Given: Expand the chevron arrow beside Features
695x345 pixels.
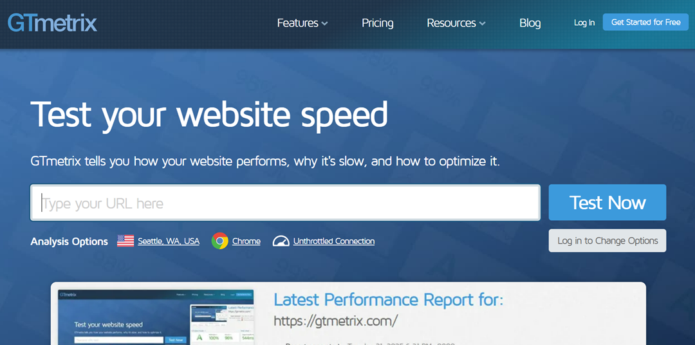Looking at the screenshot, I should coord(325,24).
